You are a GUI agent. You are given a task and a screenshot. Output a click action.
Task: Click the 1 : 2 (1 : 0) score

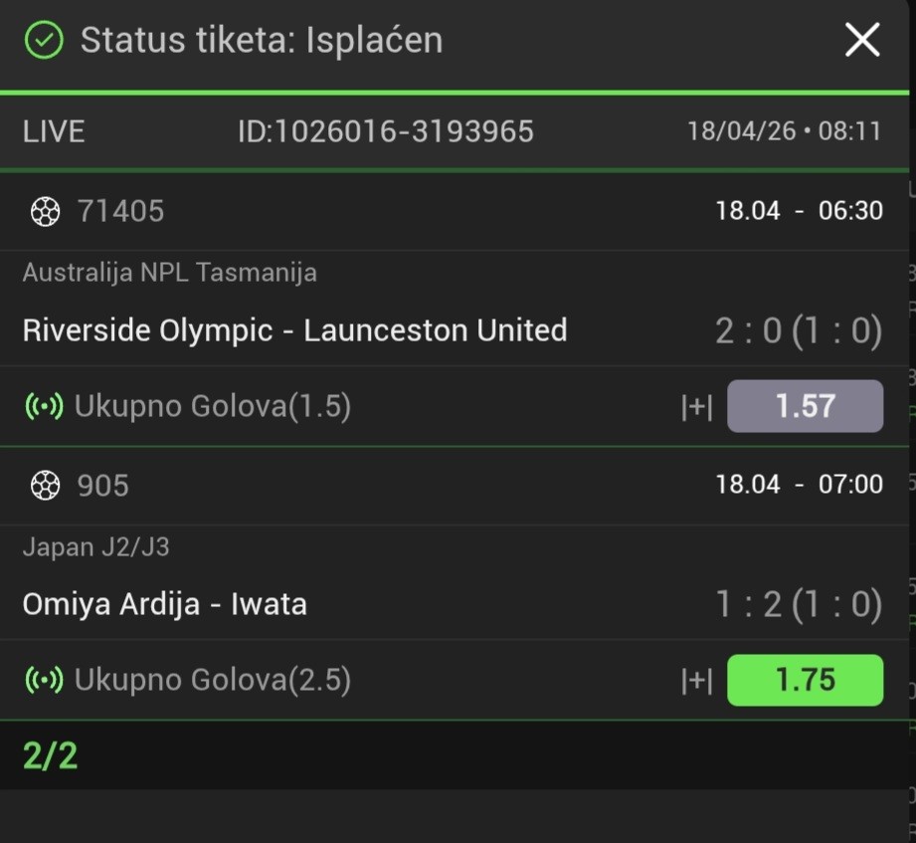(x=798, y=605)
